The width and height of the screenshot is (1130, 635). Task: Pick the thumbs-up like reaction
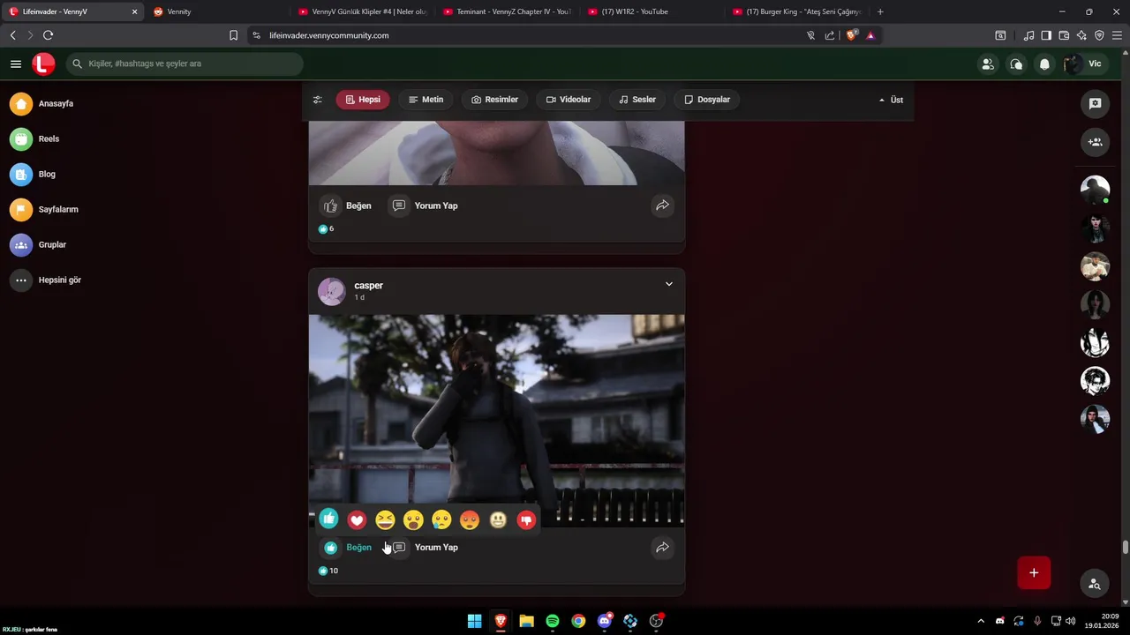pos(328,519)
